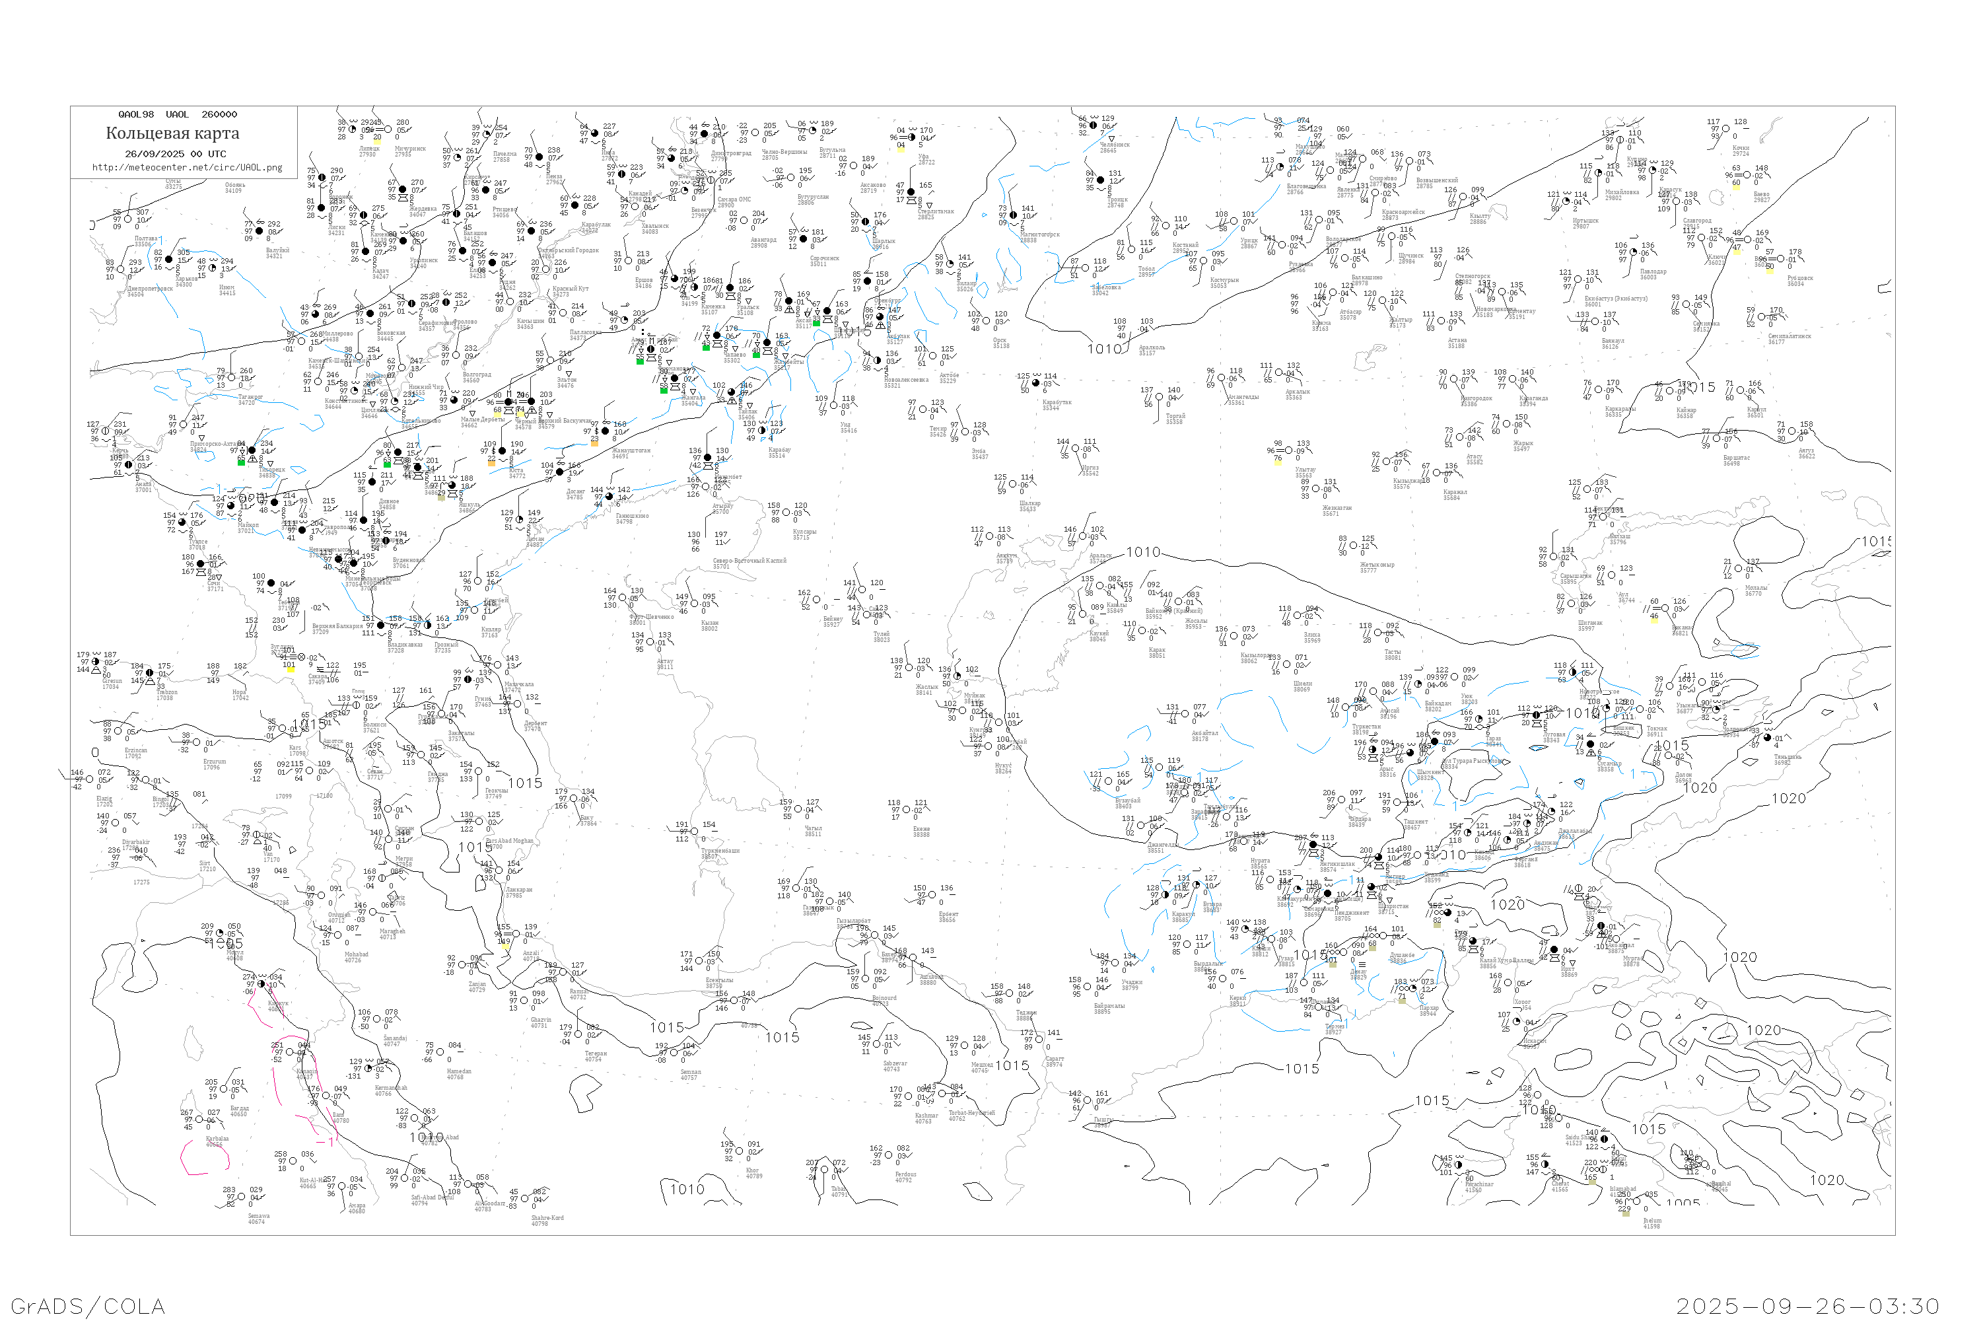This screenshot has width=1981, height=1321.
Task: Select the Пенза 27962 station label
Action: click(x=554, y=178)
